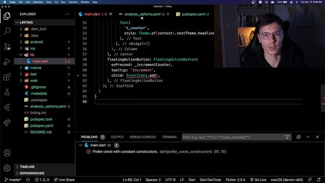Open the Run menu in menu bar

63,2
